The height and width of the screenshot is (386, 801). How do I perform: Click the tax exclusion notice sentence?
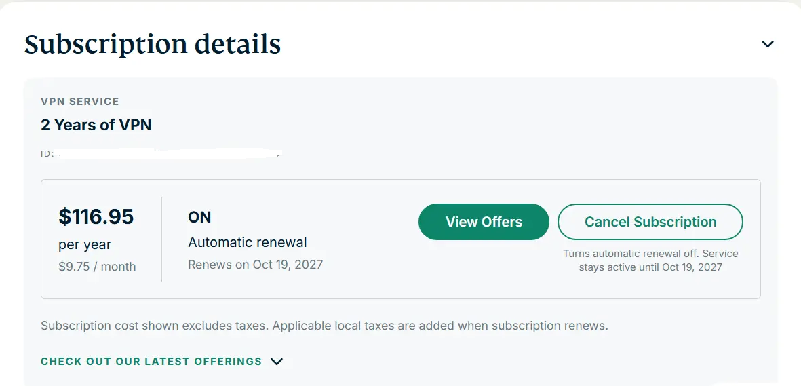click(324, 326)
